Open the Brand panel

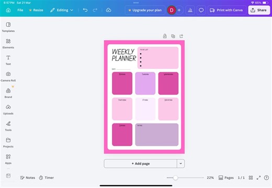pyautogui.click(x=8, y=93)
